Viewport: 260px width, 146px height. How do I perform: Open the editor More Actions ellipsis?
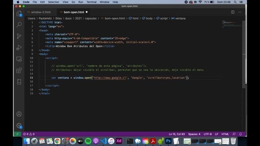(x=240, y=12)
